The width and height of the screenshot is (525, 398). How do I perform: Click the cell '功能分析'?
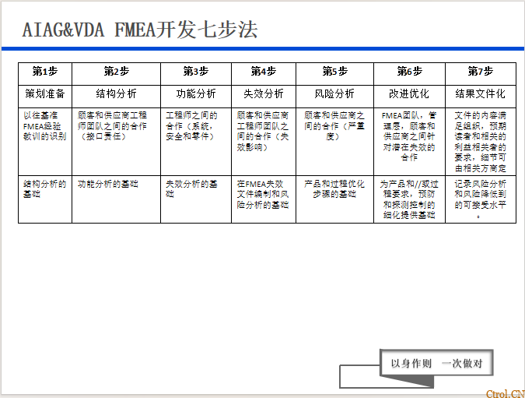point(196,97)
